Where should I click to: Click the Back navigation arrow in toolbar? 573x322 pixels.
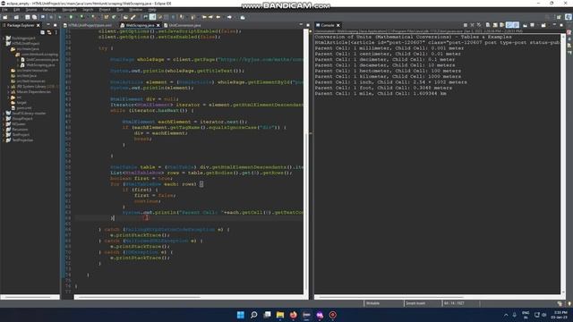[x=218, y=17]
